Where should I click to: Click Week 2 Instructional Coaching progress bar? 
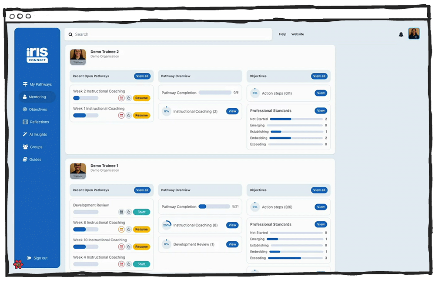pos(86,98)
